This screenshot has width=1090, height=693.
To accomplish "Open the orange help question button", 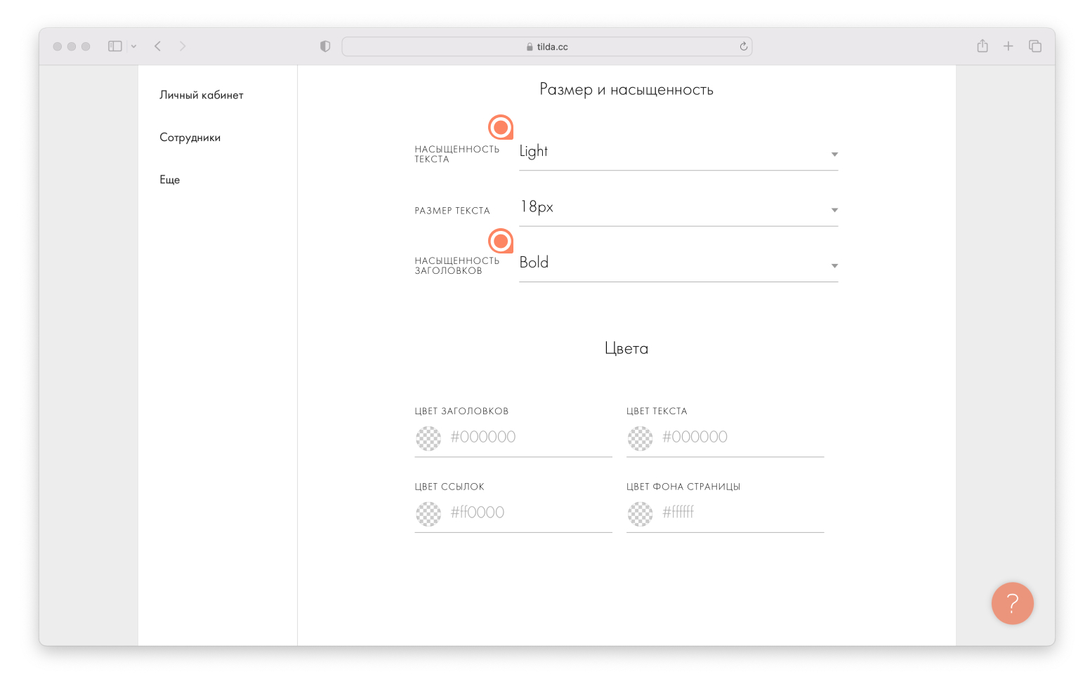I will [x=1012, y=603].
